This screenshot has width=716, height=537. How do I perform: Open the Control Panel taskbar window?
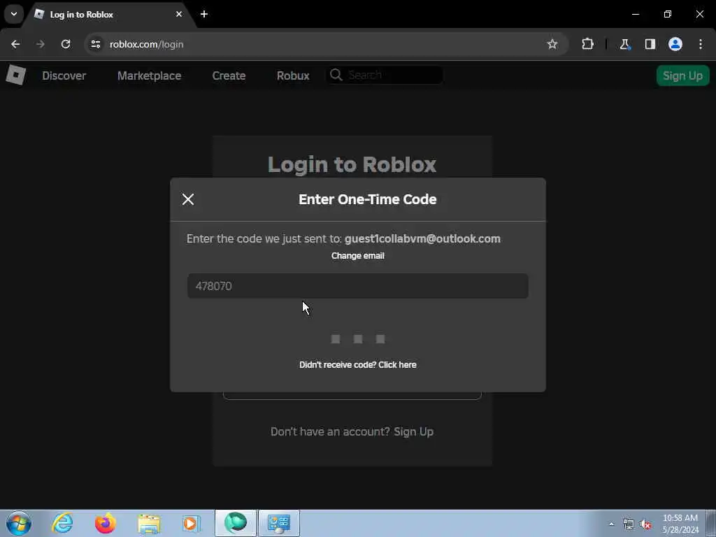(x=279, y=523)
